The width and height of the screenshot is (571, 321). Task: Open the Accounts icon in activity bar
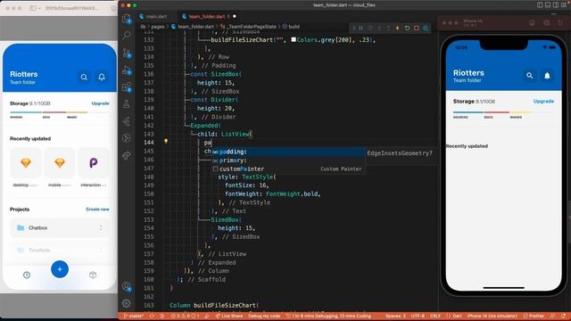click(x=127, y=286)
